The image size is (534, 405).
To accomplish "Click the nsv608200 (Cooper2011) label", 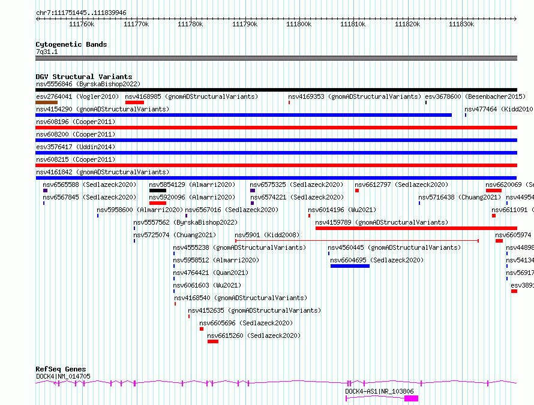I will pyautogui.click(x=76, y=134).
